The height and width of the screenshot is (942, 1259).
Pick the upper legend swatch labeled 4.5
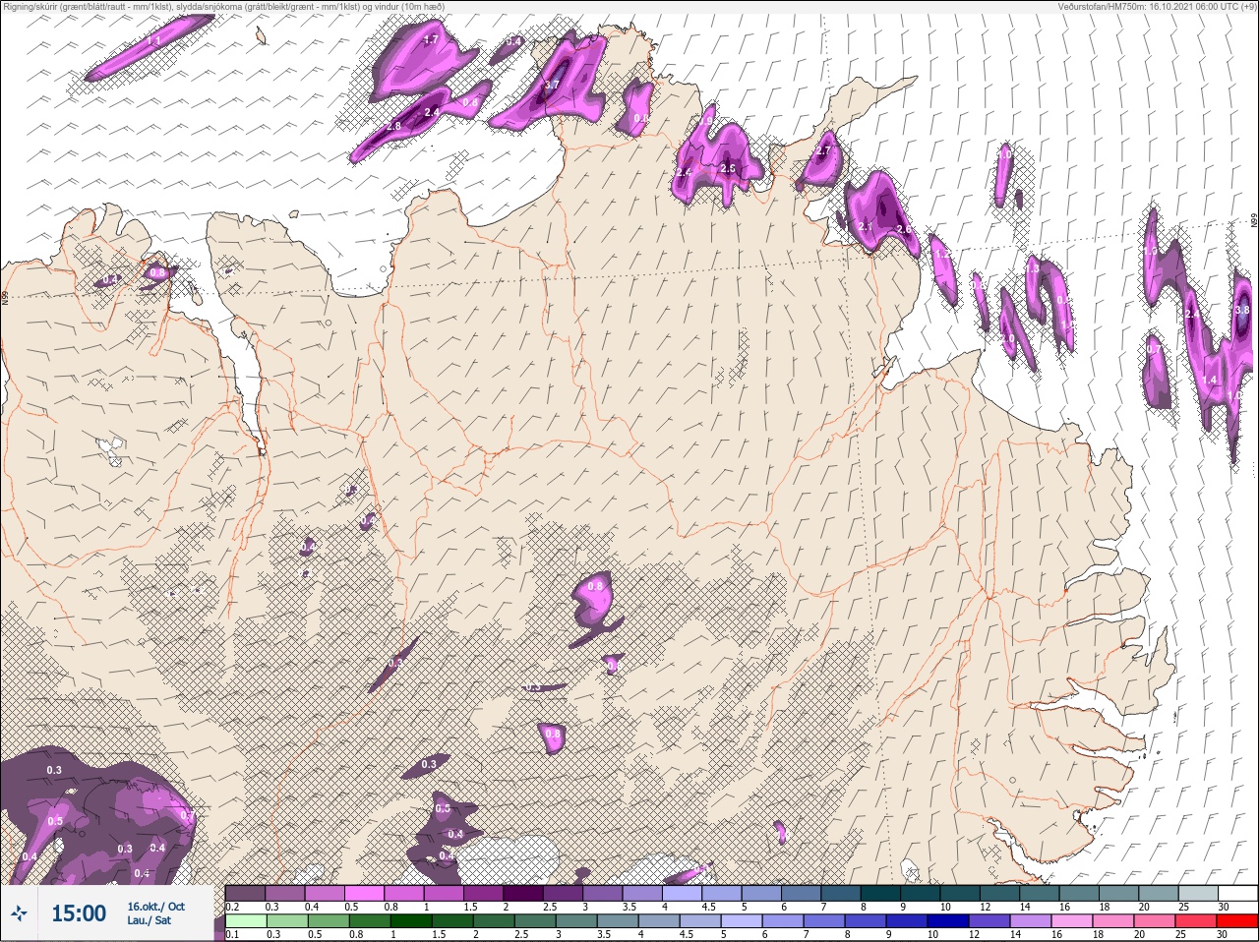tap(722, 893)
